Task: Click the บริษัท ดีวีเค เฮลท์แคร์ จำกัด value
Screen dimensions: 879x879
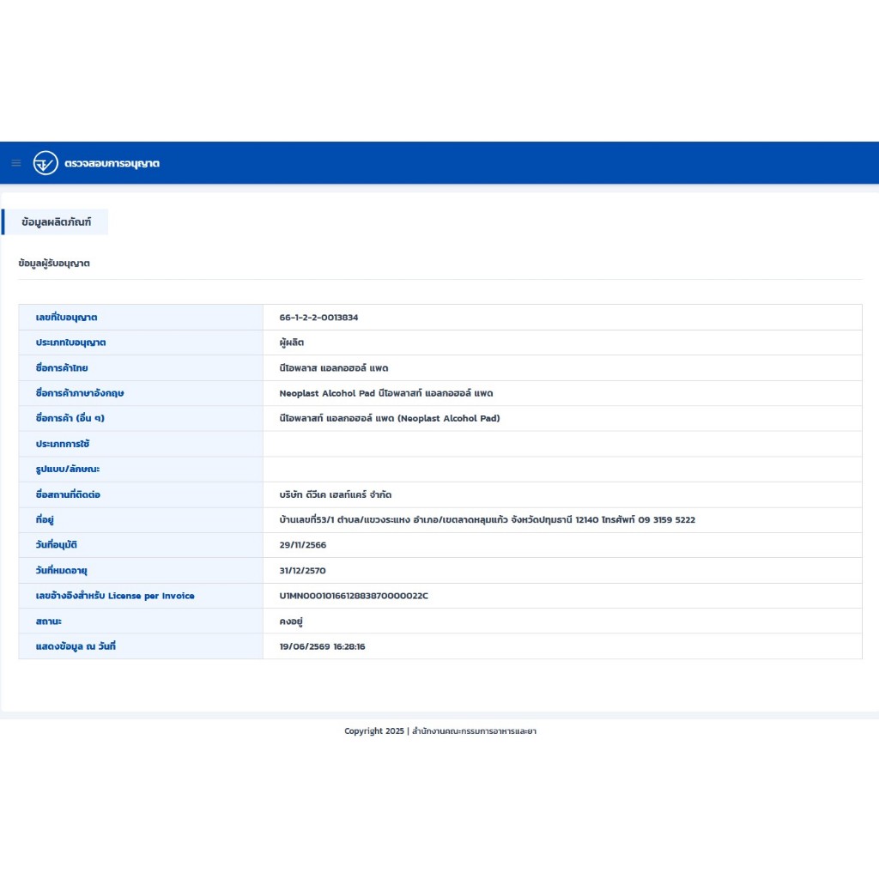Action: point(336,495)
